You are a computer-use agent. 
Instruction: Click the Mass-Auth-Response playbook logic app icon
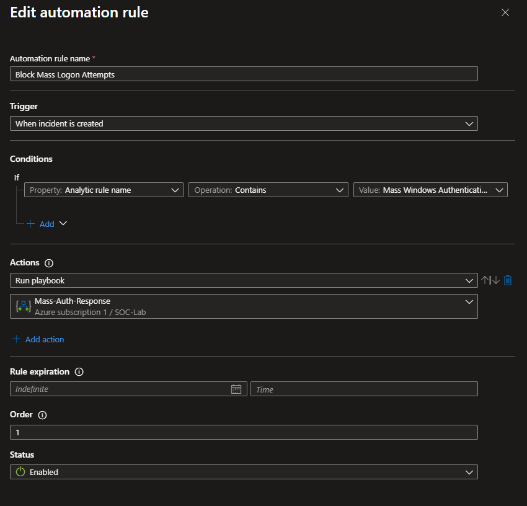coord(23,306)
